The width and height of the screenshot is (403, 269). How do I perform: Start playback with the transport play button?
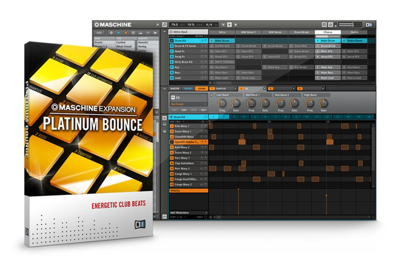(230, 25)
